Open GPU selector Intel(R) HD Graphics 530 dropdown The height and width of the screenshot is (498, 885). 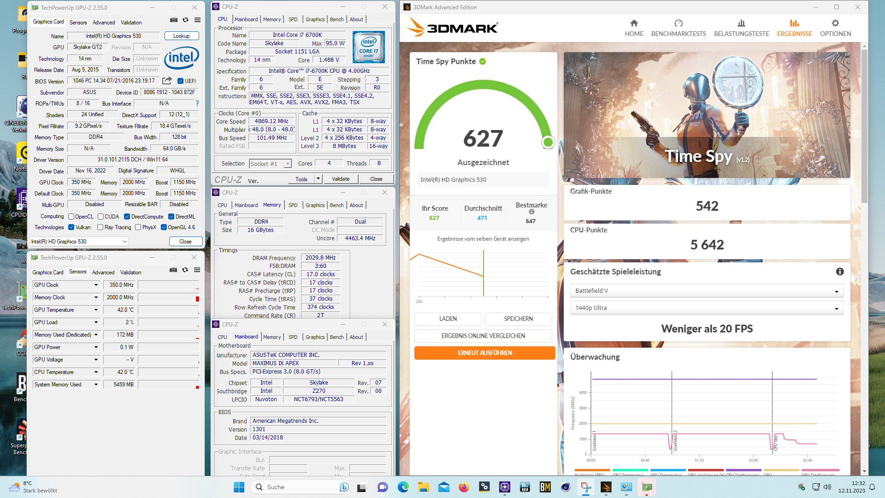coord(79,242)
